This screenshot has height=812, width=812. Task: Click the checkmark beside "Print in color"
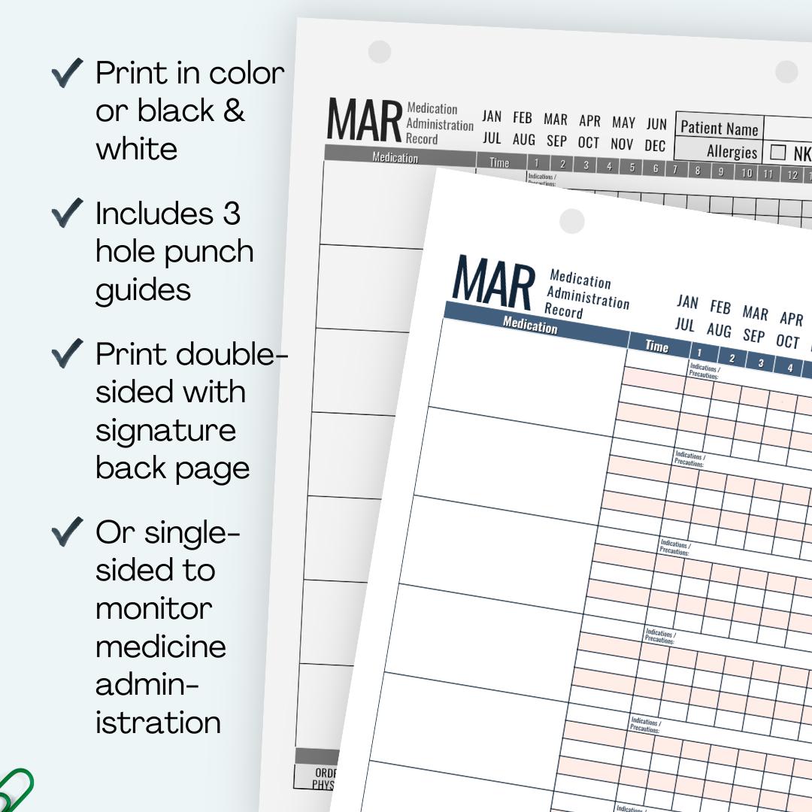click(68, 72)
